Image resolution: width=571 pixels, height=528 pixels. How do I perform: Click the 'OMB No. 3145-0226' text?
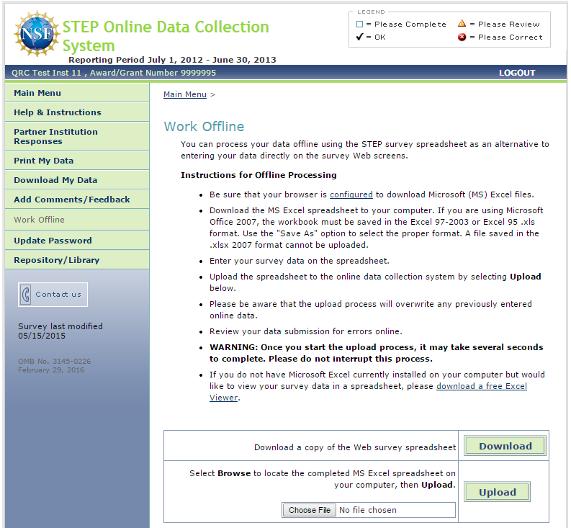54,361
